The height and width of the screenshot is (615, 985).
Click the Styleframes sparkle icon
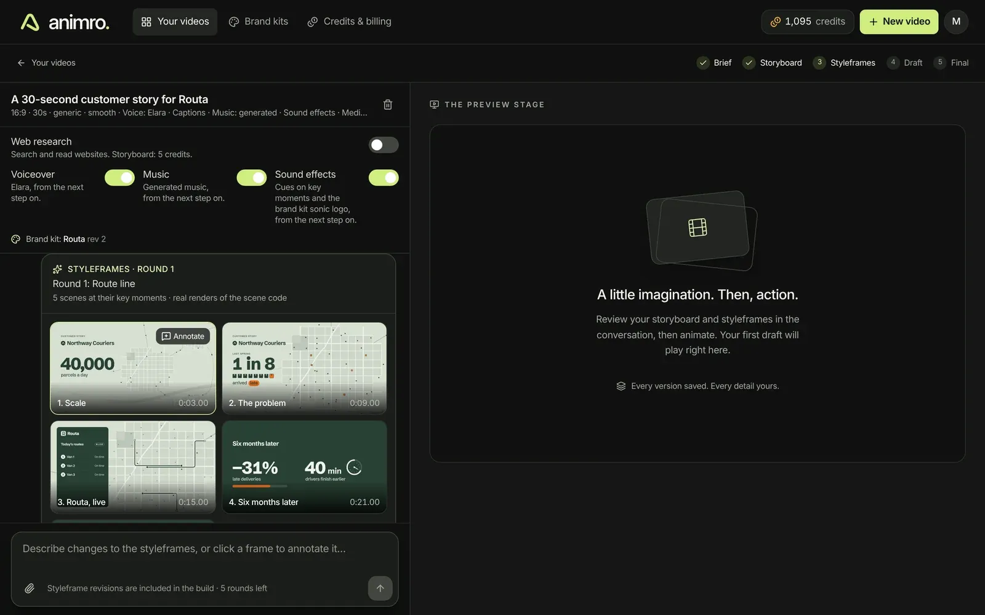[58, 269]
